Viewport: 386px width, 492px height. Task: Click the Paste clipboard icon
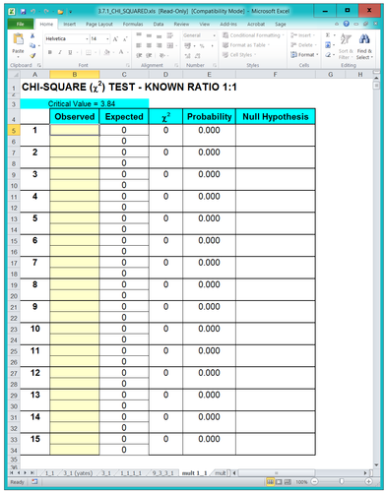(18, 39)
